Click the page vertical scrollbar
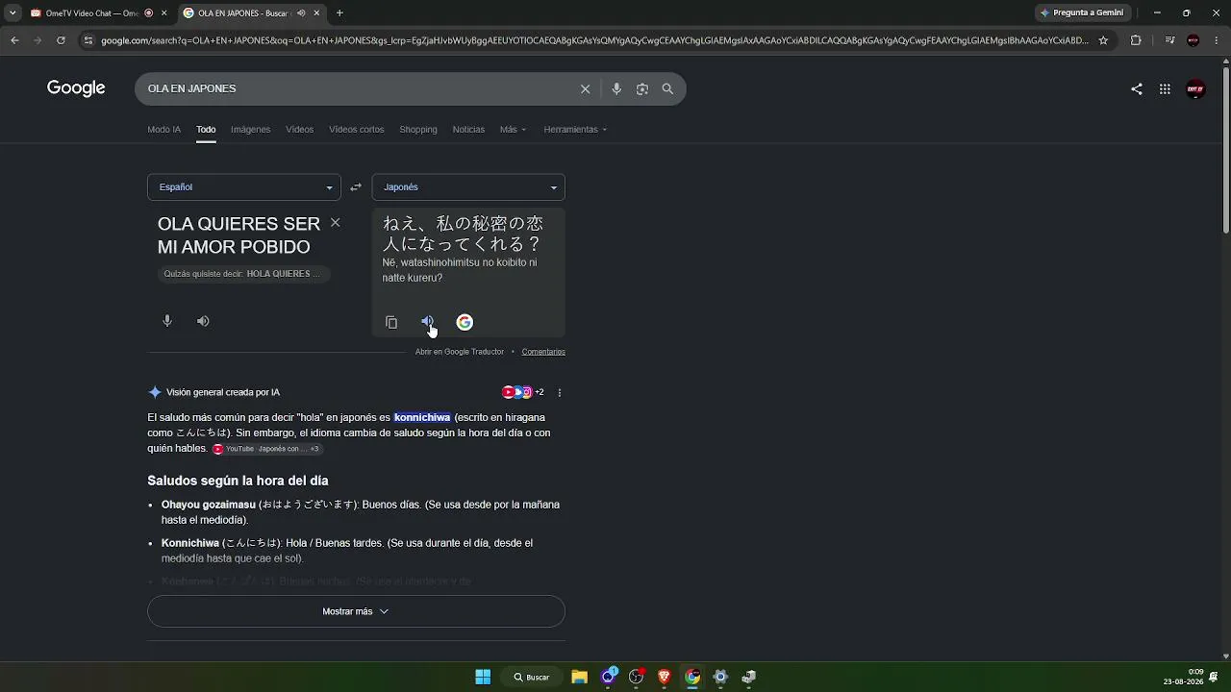 1225,149
